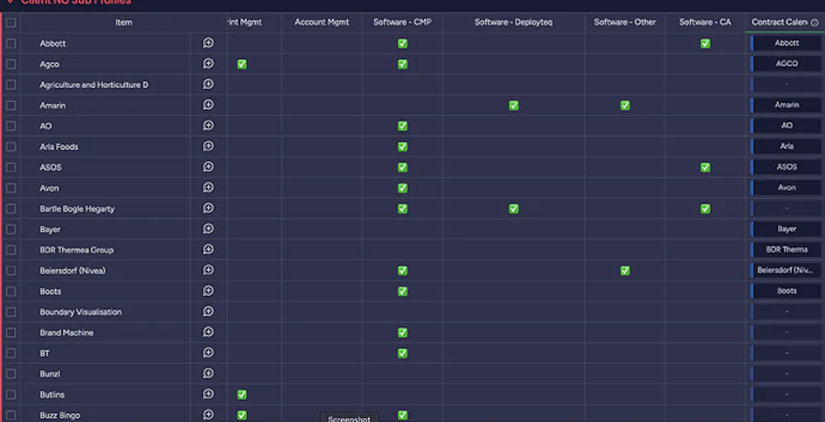
Task: Uncheck Software - Deployteq for Bartle Bogle Hegarty
Action: click(513, 209)
